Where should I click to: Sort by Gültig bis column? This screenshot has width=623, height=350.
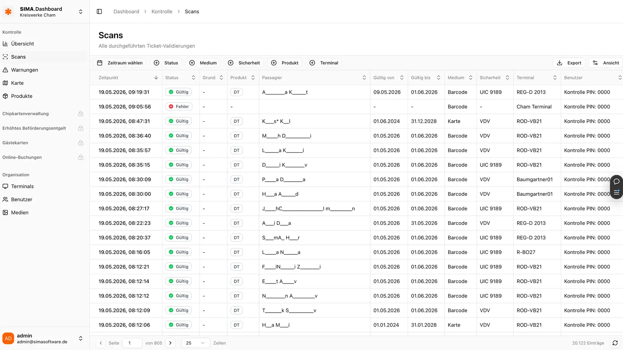click(426, 78)
